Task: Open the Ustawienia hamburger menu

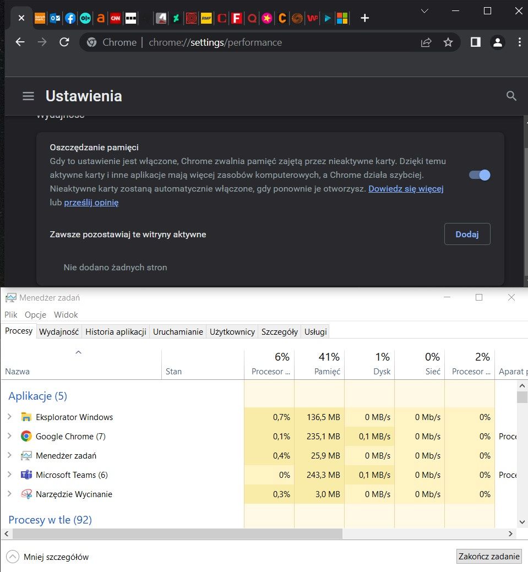Action: 28,96
